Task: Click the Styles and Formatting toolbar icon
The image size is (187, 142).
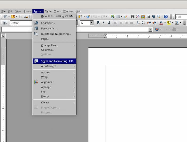Action: pos(5,23)
